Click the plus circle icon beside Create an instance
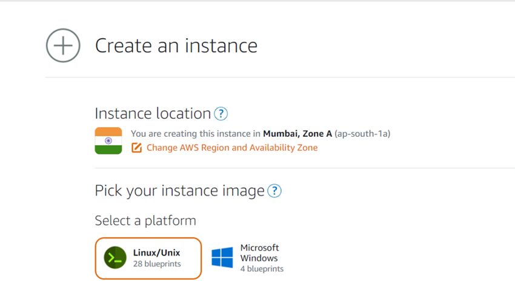The height and width of the screenshot is (290, 515). [x=63, y=45]
